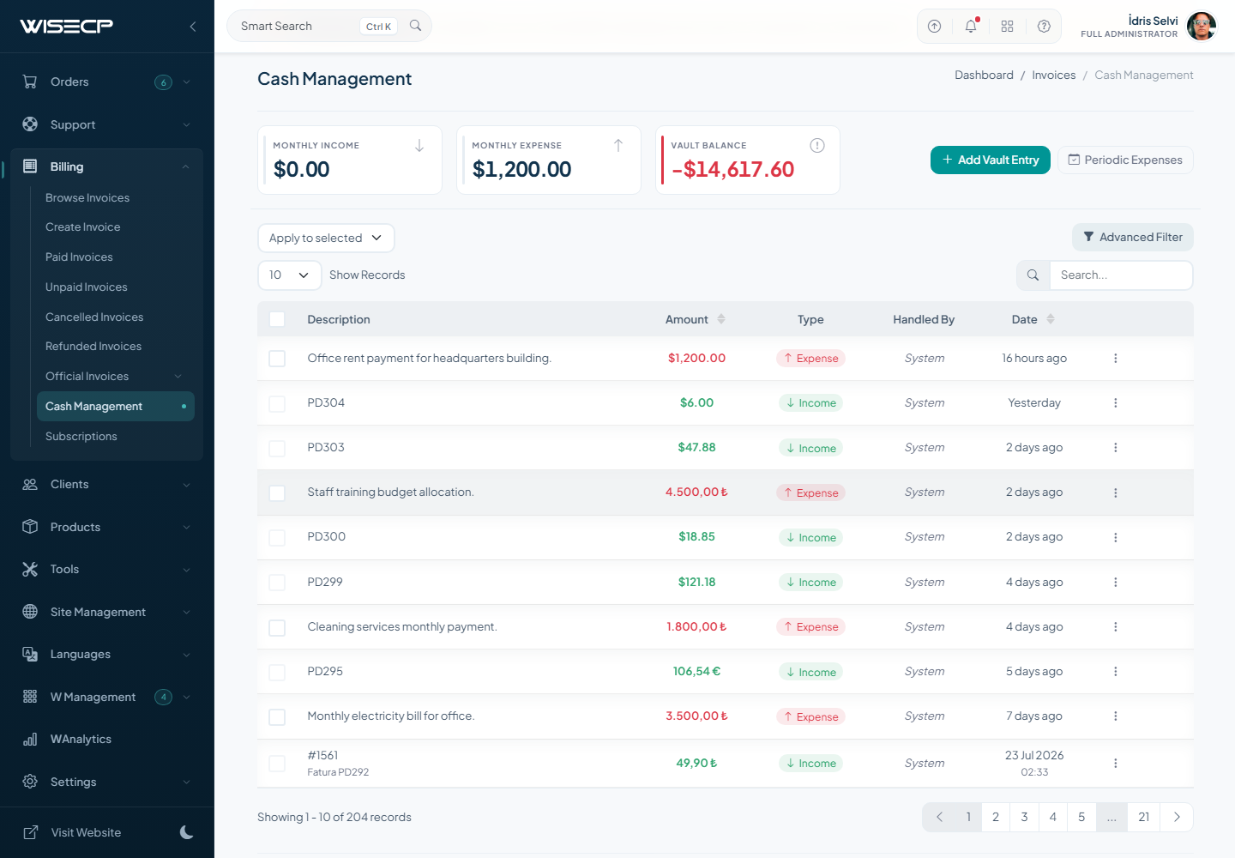The height and width of the screenshot is (858, 1235).
Task: Sort table by Date column arrows
Action: [x=1051, y=319]
